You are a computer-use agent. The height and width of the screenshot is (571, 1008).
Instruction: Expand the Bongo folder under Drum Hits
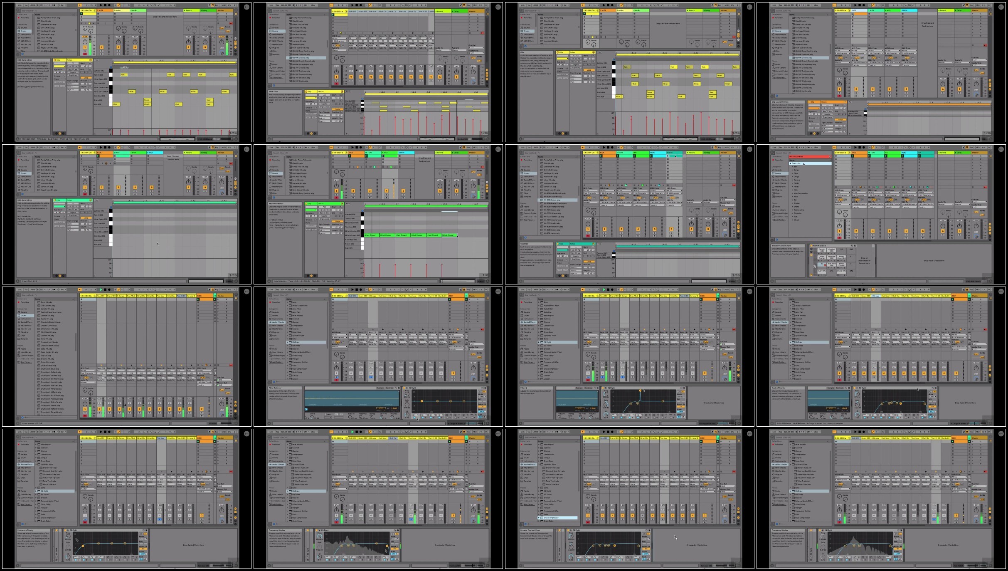pos(792,170)
